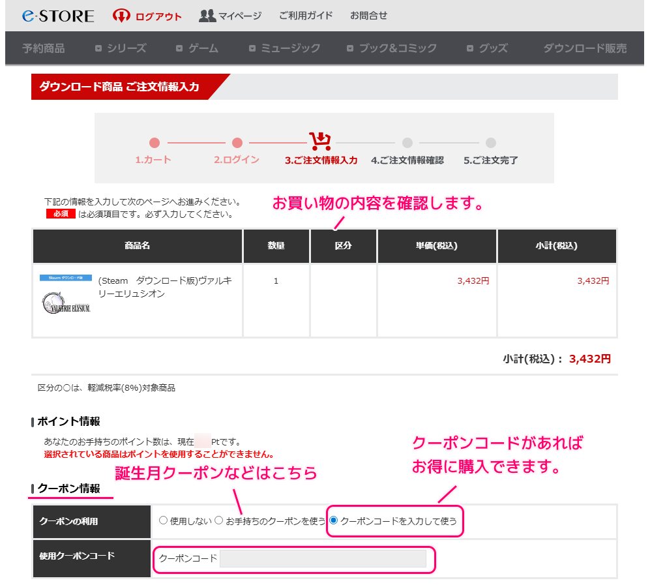Click the Steam ダウンロード版 badge
Image resolution: width=650 pixels, height=587 pixels.
tap(65, 277)
